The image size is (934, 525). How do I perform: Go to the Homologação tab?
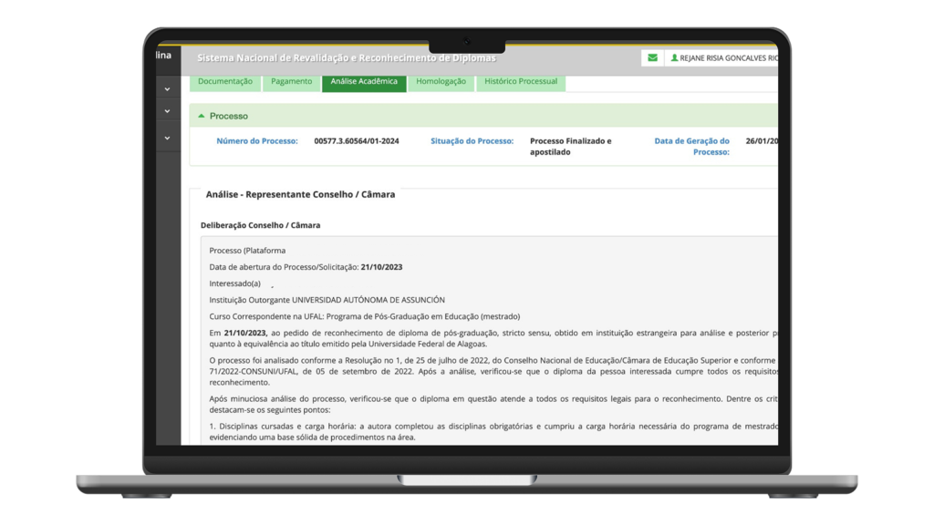pos(441,82)
